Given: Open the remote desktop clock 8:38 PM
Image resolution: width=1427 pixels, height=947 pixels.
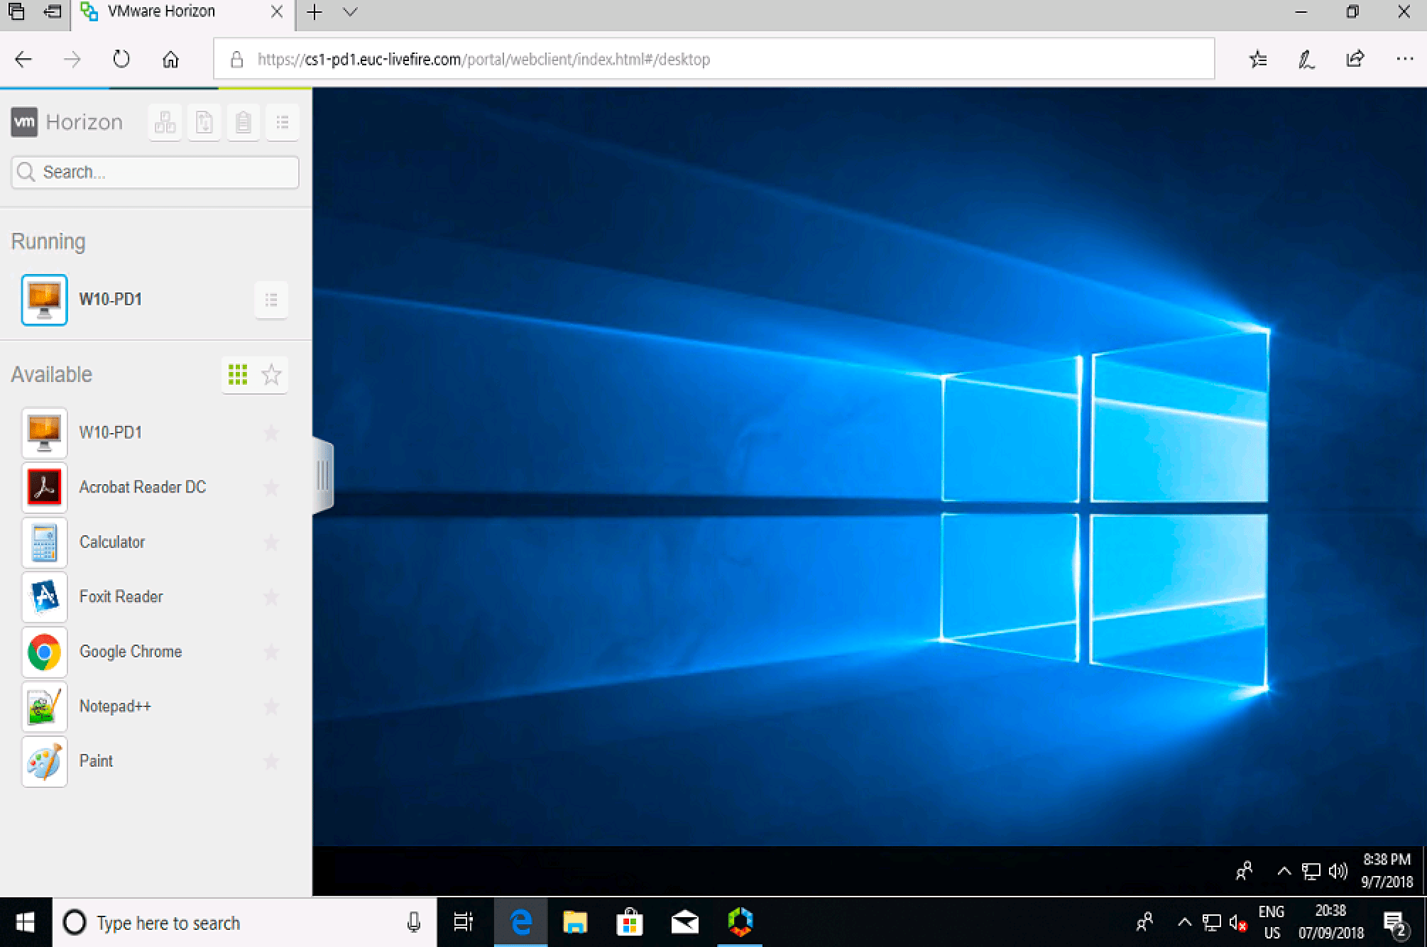Looking at the screenshot, I should (x=1387, y=870).
